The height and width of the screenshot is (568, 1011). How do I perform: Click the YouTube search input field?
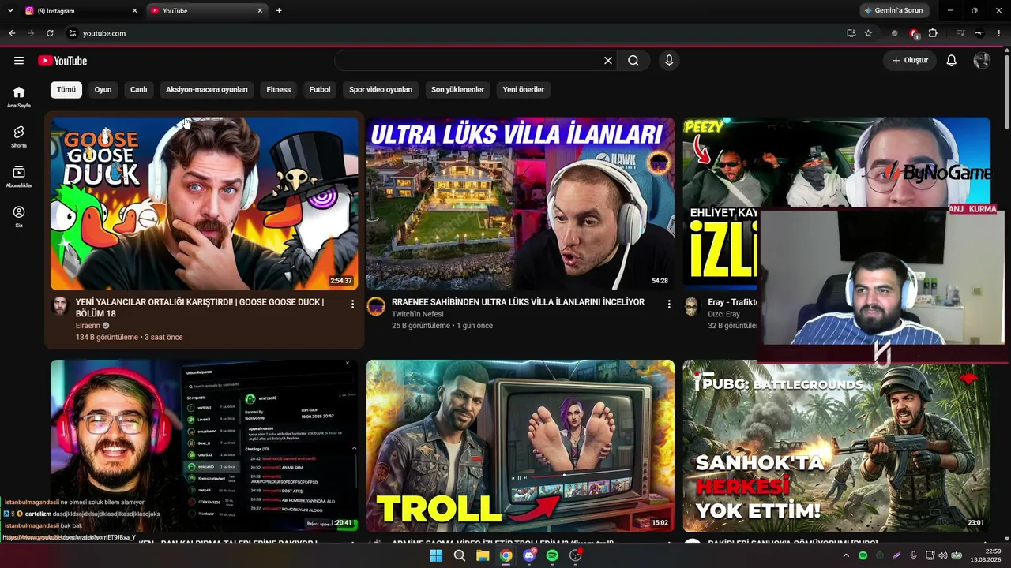[x=468, y=61]
